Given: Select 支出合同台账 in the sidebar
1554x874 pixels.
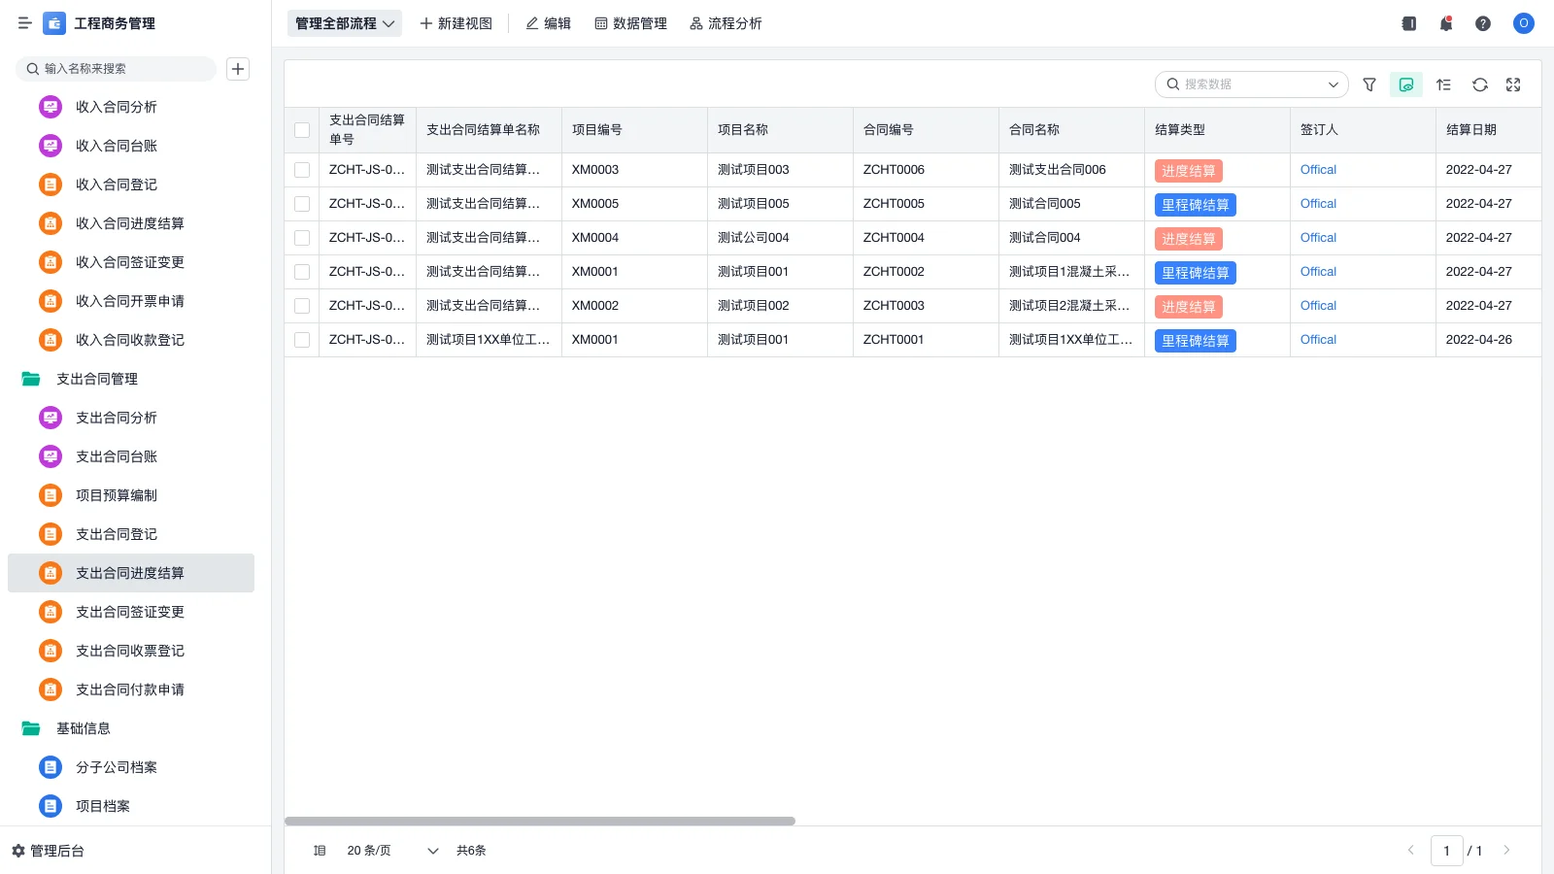Looking at the screenshot, I should pyautogui.click(x=116, y=456).
